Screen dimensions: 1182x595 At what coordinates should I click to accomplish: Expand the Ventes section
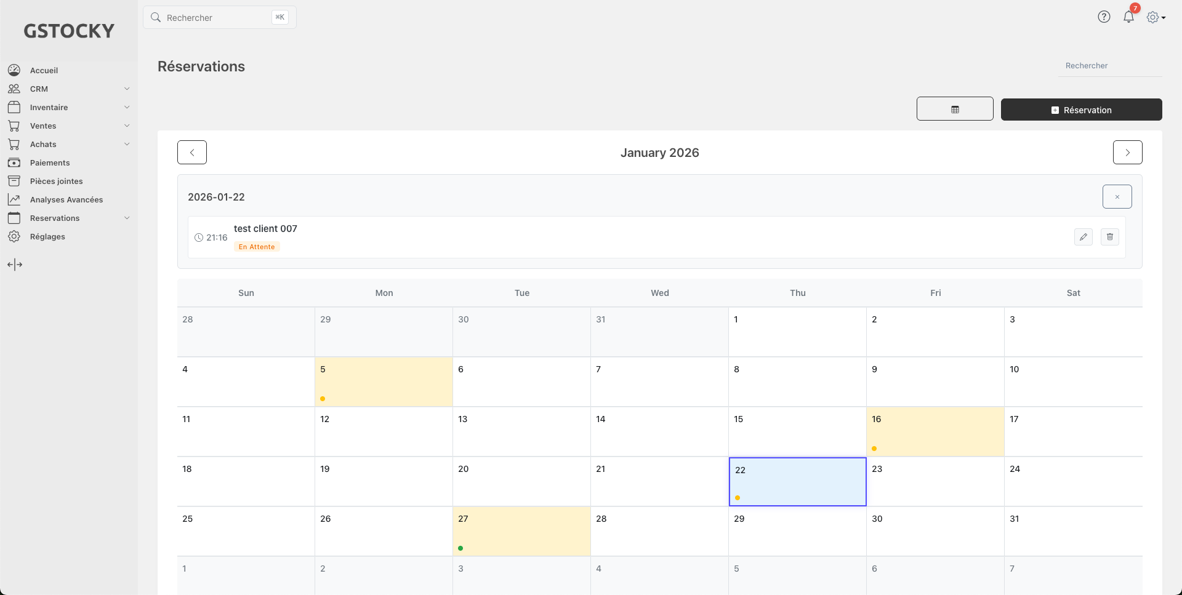68,126
